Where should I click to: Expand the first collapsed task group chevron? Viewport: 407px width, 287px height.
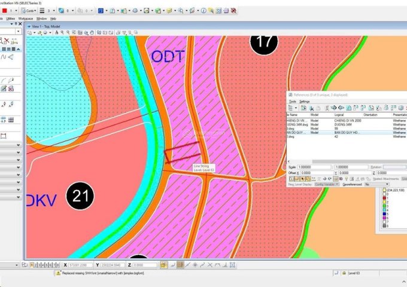[19, 145]
